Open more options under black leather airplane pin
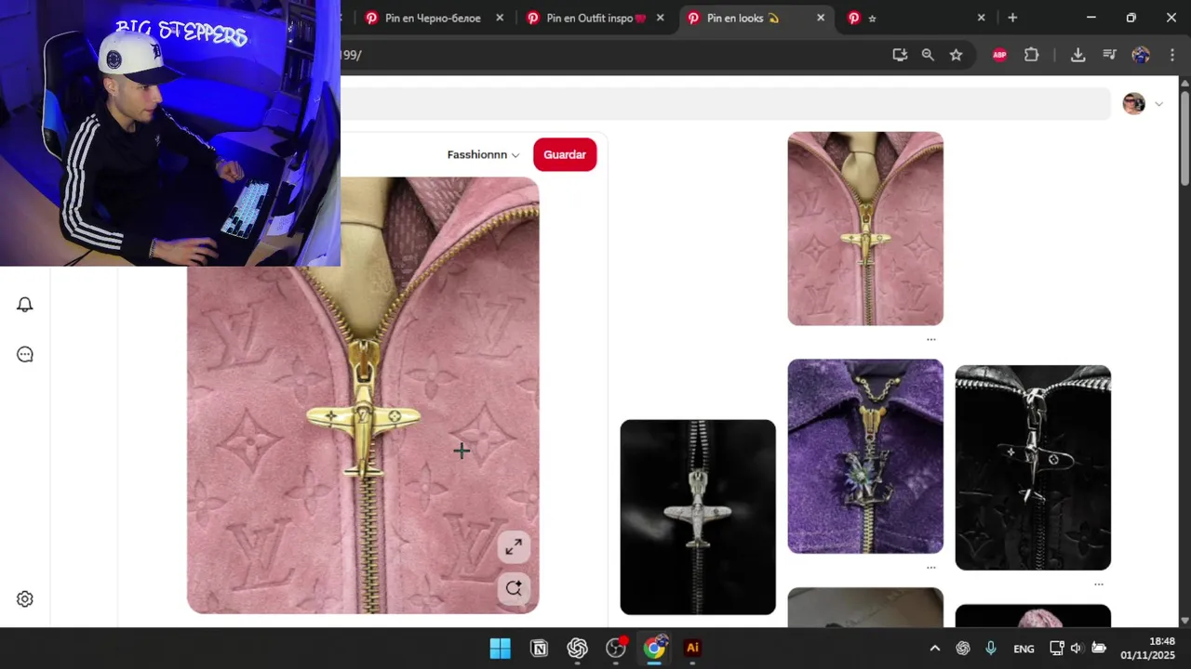Screen dimensions: 1191x669 pyautogui.click(x=1099, y=584)
